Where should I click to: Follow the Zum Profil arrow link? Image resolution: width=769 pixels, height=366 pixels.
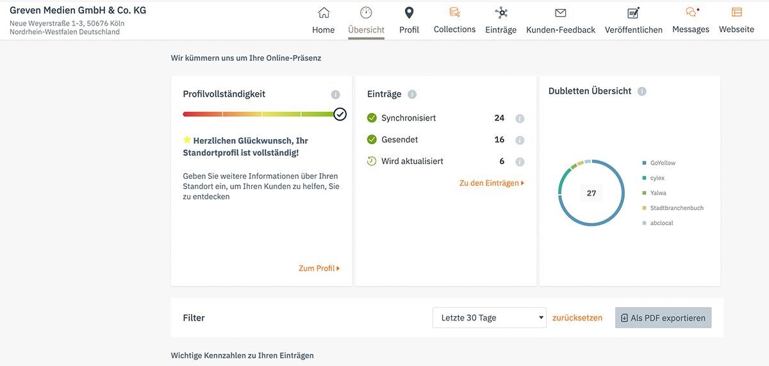click(x=319, y=269)
